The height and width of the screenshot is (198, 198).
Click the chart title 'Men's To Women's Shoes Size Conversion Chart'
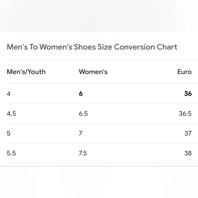click(92, 47)
